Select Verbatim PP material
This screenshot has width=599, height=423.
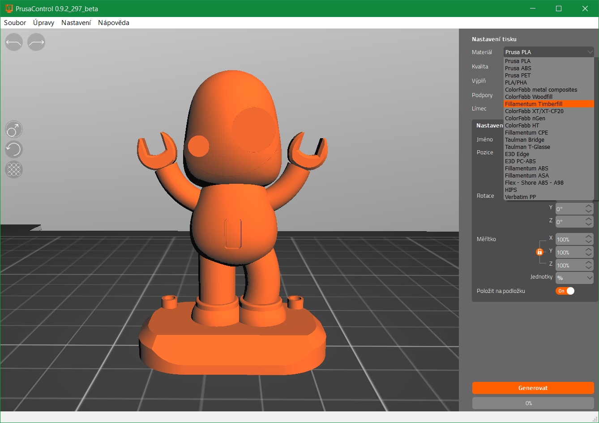[549, 197]
